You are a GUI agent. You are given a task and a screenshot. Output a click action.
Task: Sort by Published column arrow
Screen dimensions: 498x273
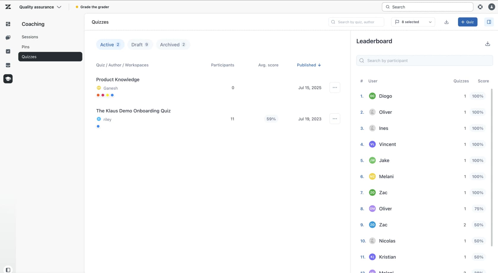click(319, 65)
